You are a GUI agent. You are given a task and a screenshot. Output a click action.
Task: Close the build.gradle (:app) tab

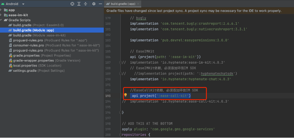[x=138, y=4]
